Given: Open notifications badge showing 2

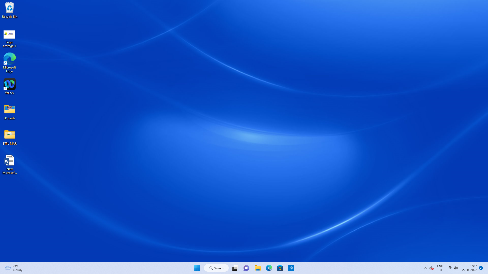Looking at the screenshot, I should click(x=481, y=268).
